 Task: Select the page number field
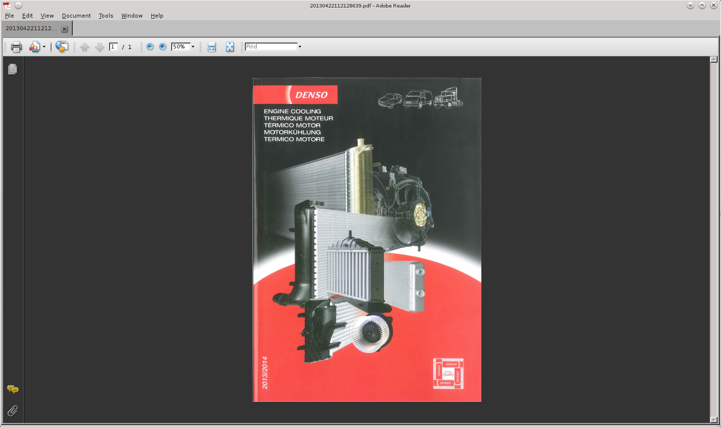pos(114,46)
